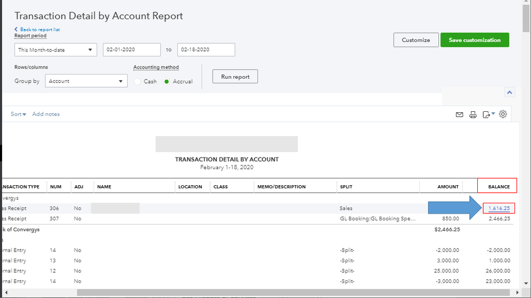Screen dimensions: 531x298
Task: Expand the Sort menu
Action: point(19,114)
